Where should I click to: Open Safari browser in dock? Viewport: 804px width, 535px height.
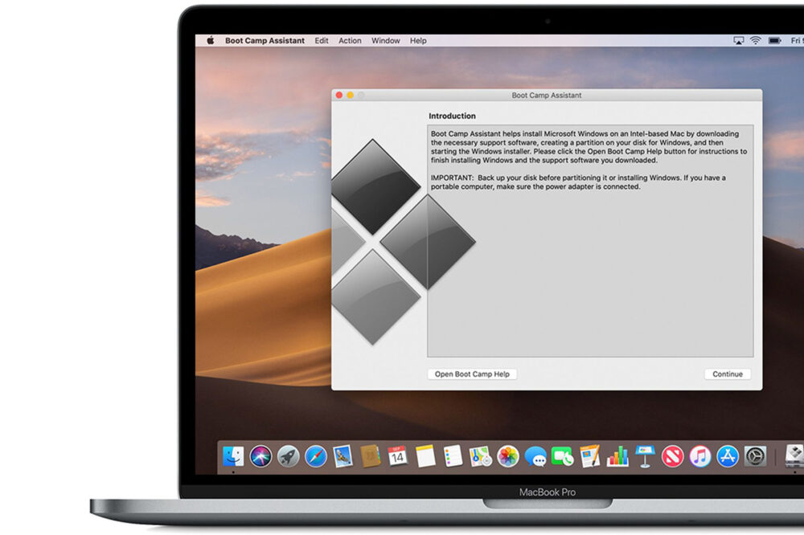(x=315, y=456)
